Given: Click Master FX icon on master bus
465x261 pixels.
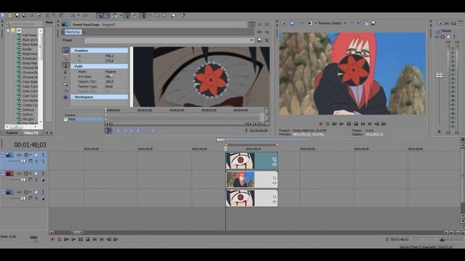Looking at the screenshot, I should (x=437, y=37).
